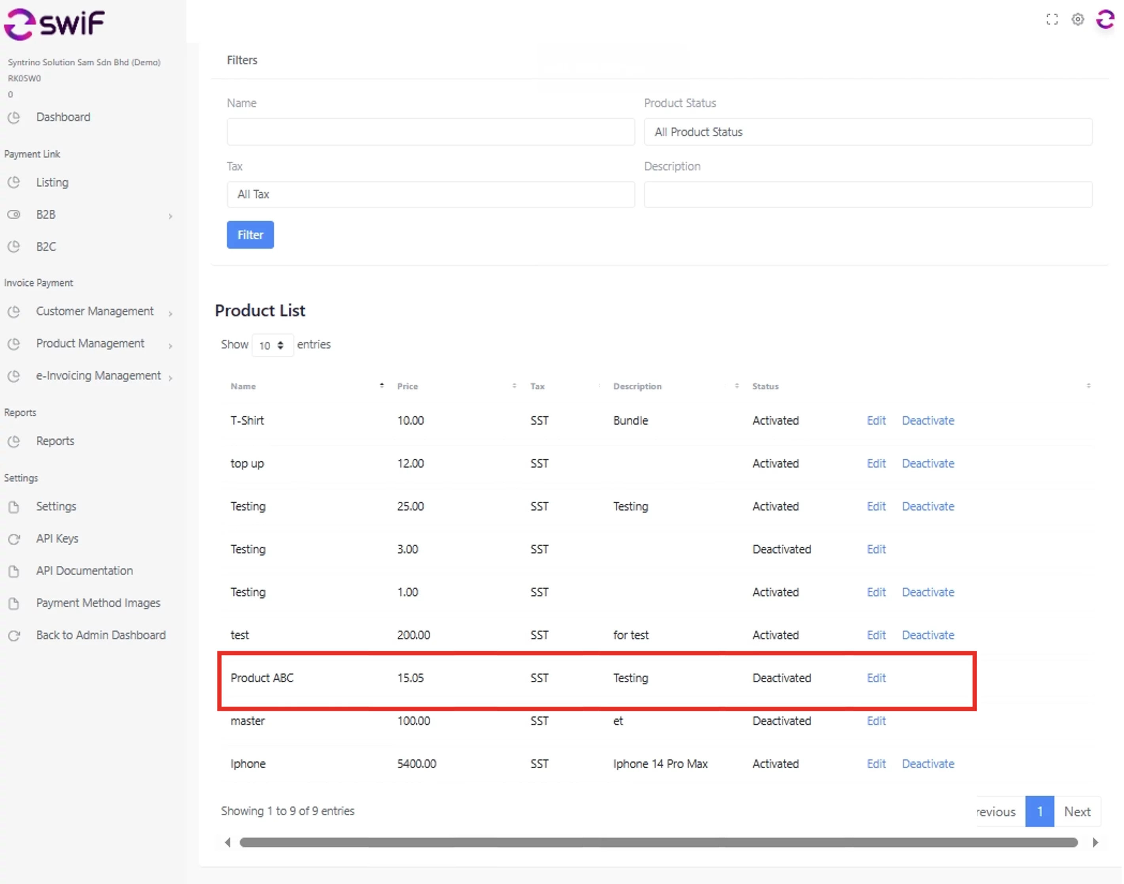Click scrollbar left arrow
Screen dimensions: 1124x884
(x=227, y=842)
